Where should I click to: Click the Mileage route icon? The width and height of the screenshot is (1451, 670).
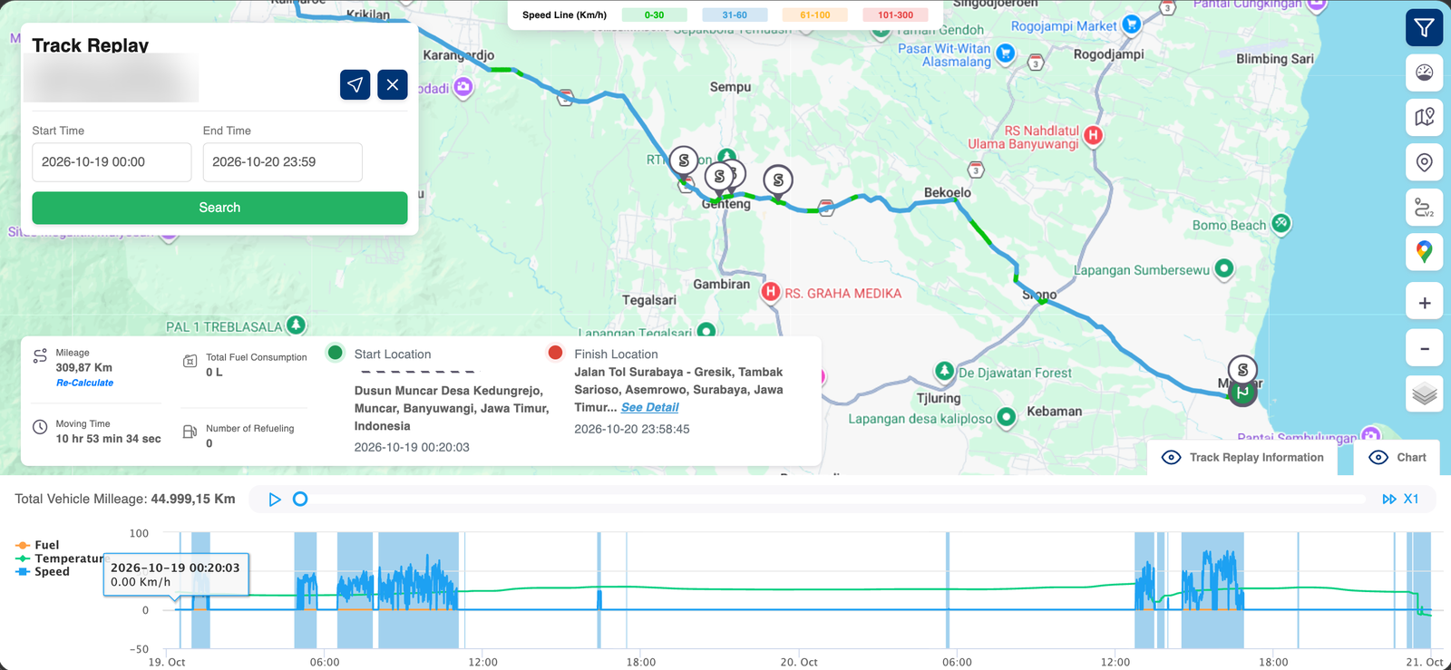40,355
